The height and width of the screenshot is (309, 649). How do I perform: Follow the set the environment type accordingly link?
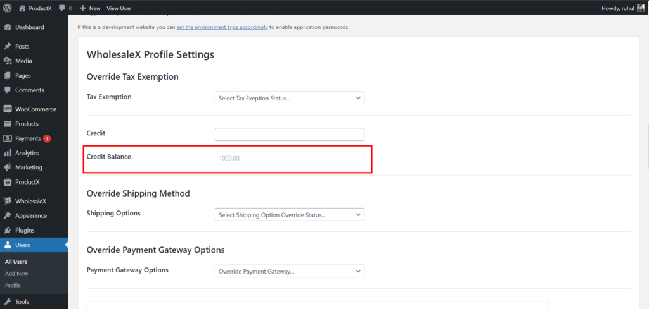tap(222, 27)
